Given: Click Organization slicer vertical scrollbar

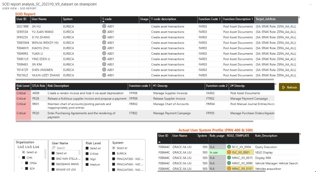Looking at the screenshot, I should pyautogui.click(x=46, y=154).
